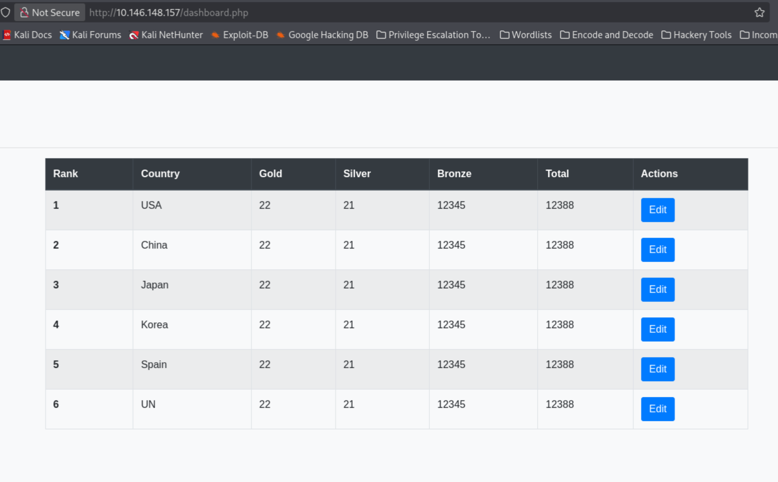
Task: Open the Wordlists bookmark folder
Action: tap(526, 35)
